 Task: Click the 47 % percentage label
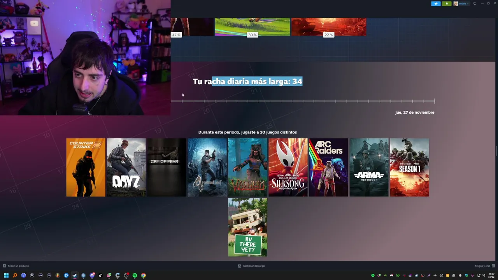coord(176,35)
